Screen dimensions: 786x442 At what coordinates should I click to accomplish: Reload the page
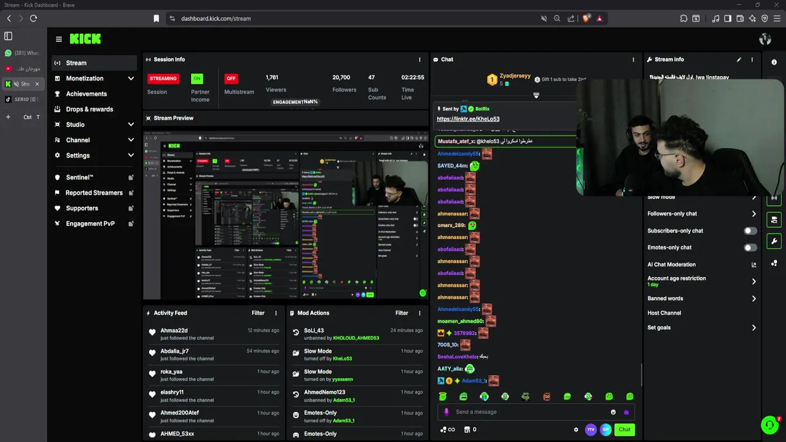point(33,18)
